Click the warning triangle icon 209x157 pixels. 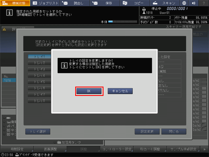(4, 29)
